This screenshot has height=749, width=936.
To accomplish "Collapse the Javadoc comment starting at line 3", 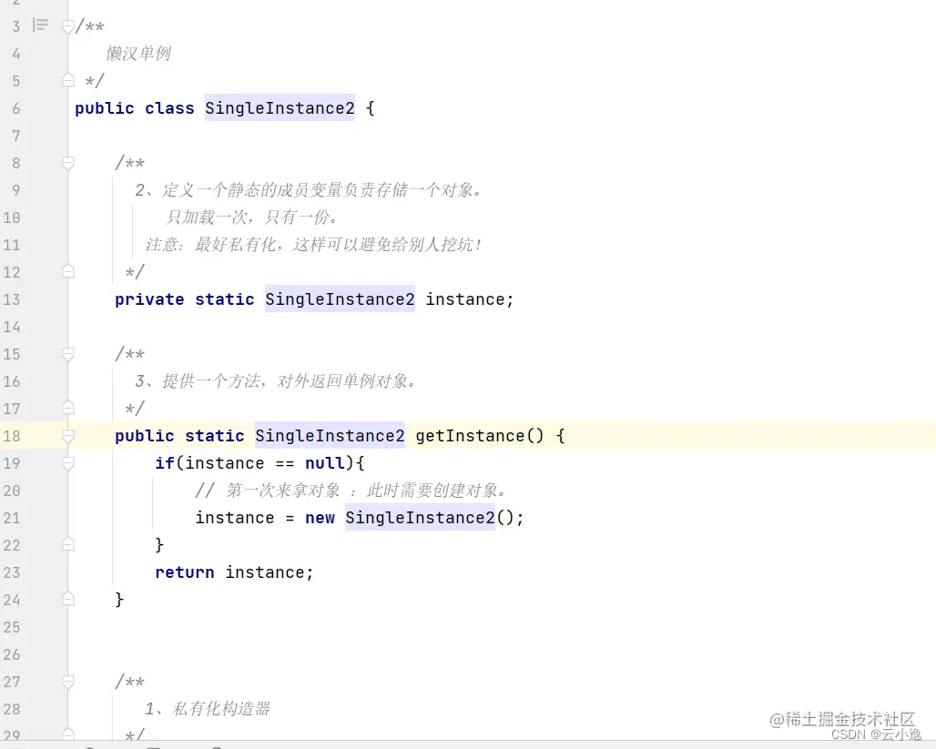I will click(x=68, y=26).
